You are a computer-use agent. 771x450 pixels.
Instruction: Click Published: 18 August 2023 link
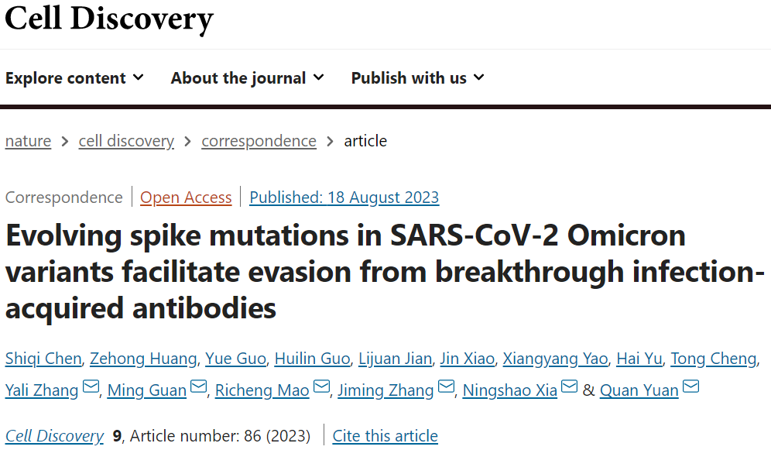[344, 198]
